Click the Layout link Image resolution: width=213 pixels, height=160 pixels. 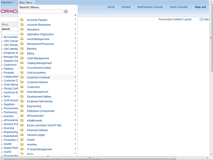187,19
